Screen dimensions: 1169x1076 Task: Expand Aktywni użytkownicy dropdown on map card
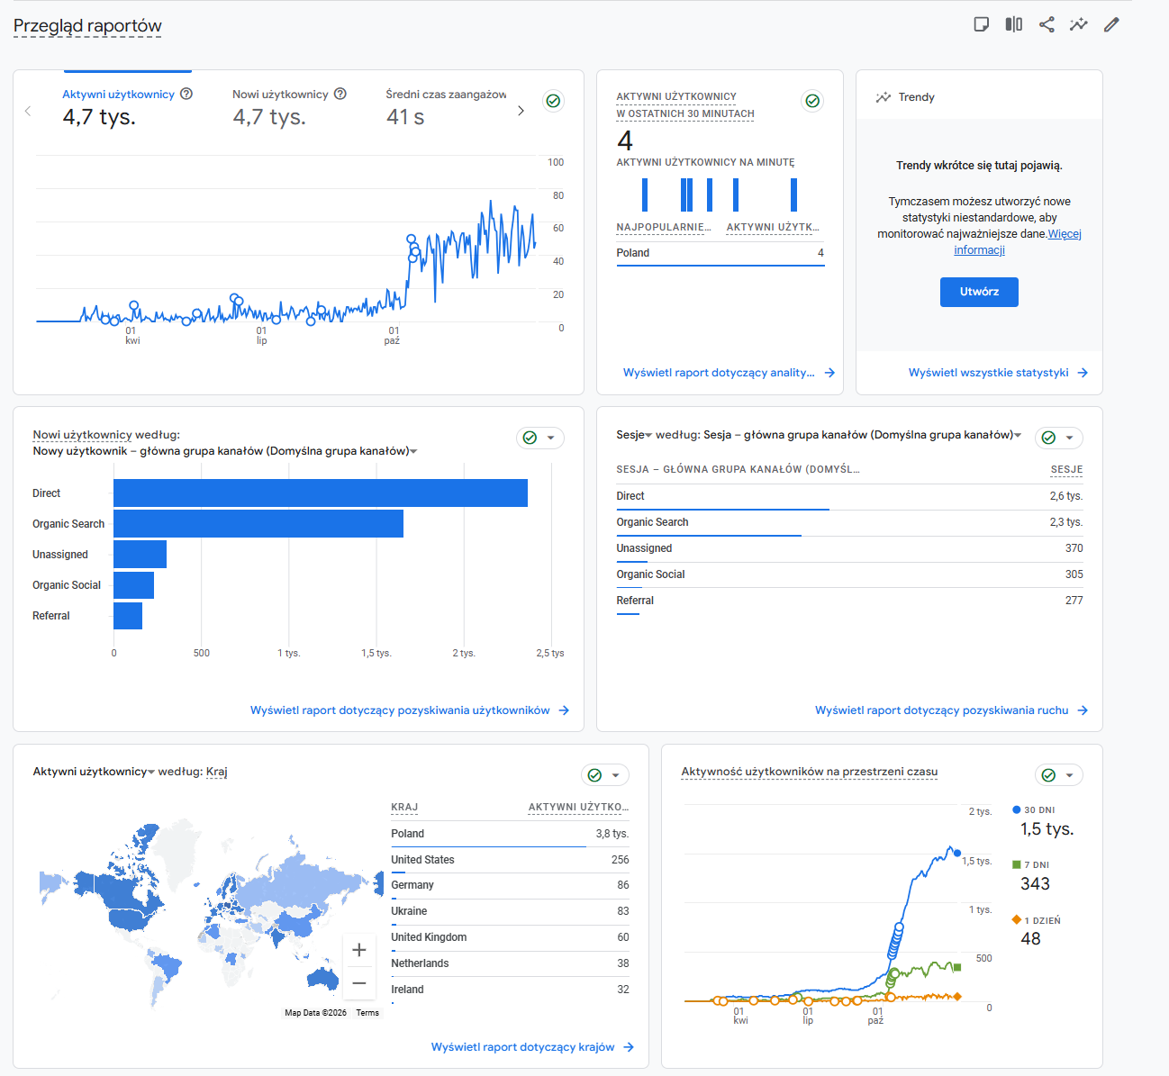click(x=151, y=772)
